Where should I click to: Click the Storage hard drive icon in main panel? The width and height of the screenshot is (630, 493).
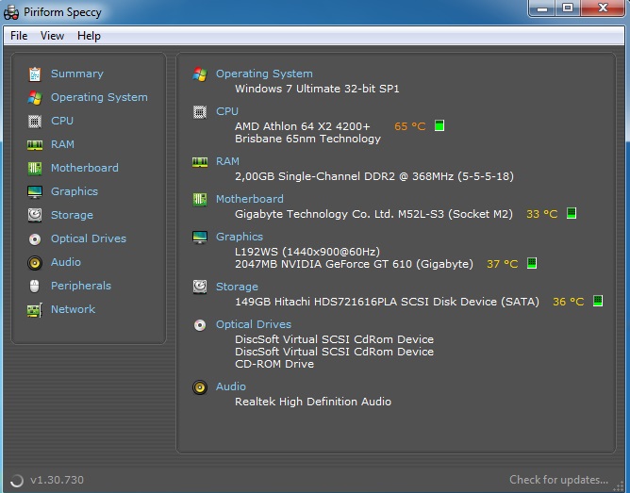(x=200, y=287)
